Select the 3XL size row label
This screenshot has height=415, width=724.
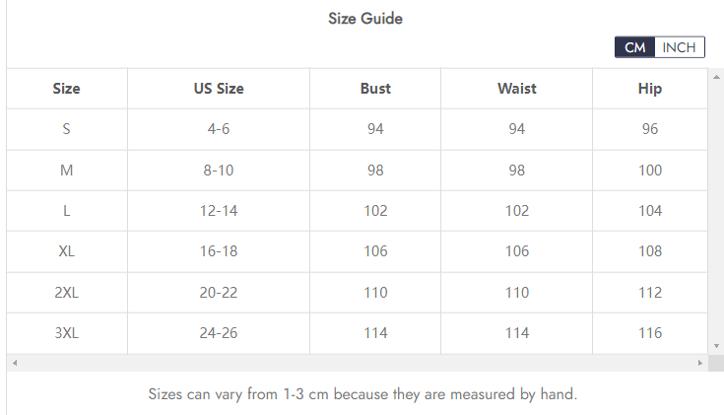pyautogui.click(x=67, y=333)
